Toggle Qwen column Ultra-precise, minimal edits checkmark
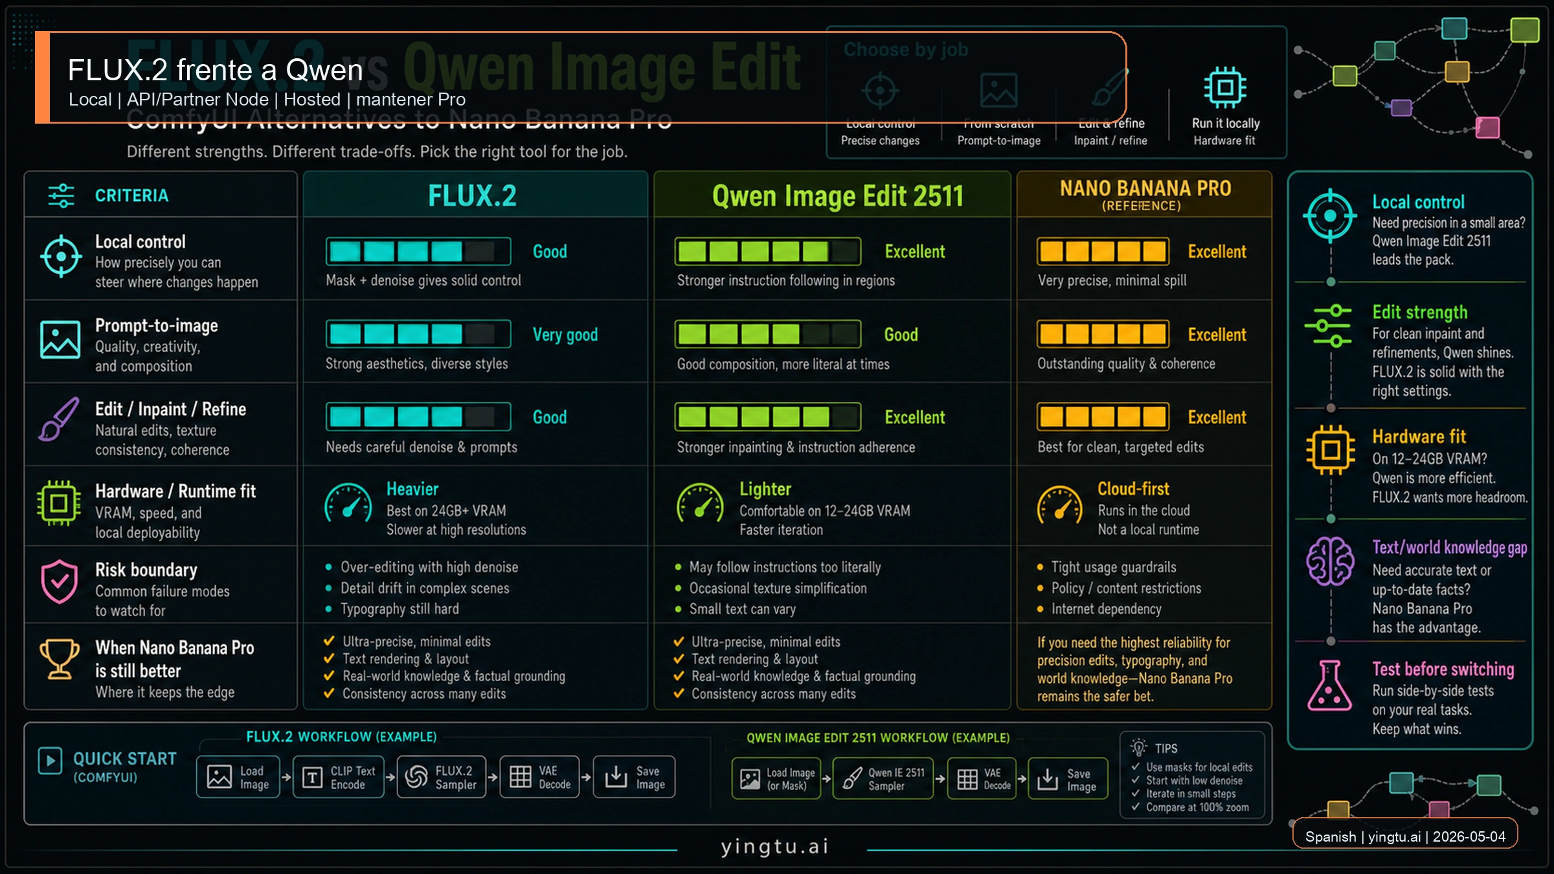Image resolution: width=1554 pixels, height=874 pixels. click(679, 642)
